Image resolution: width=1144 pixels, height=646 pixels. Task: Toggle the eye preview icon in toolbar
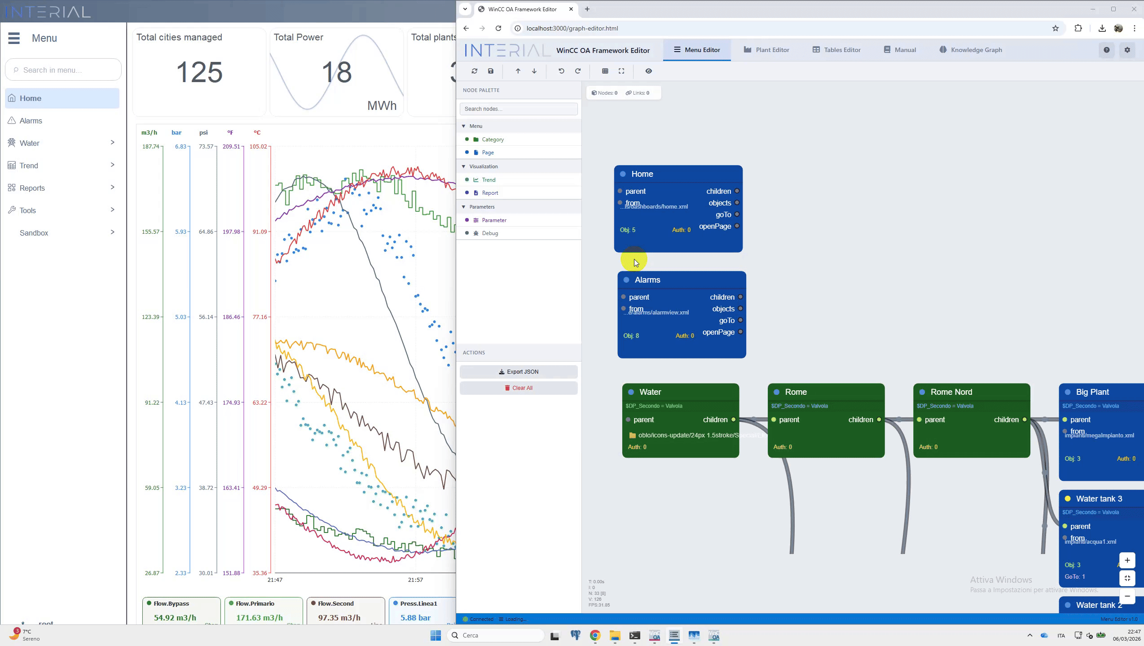(649, 71)
